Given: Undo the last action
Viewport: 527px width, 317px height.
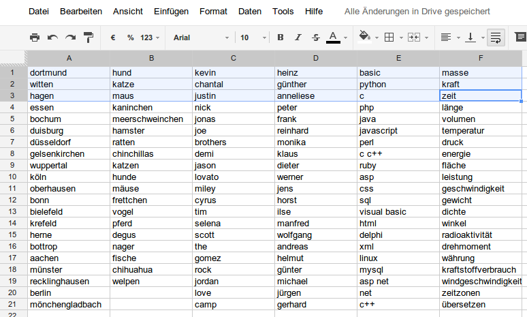Looking at the screenshot, I should [53, 37].
